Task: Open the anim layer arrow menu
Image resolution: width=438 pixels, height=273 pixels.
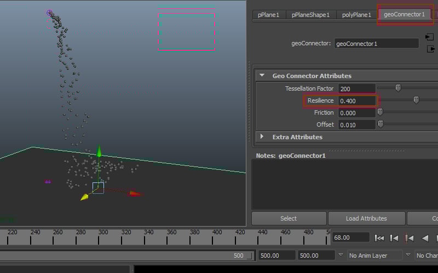Action: coord(341,255)
